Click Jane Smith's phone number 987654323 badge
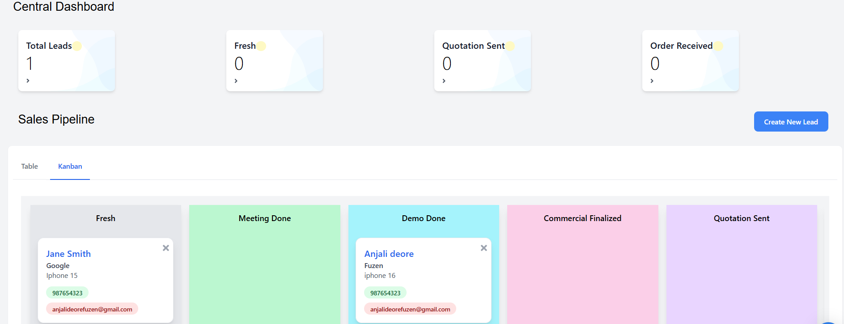Screen dimensions: 844x324 coord(68,293)
